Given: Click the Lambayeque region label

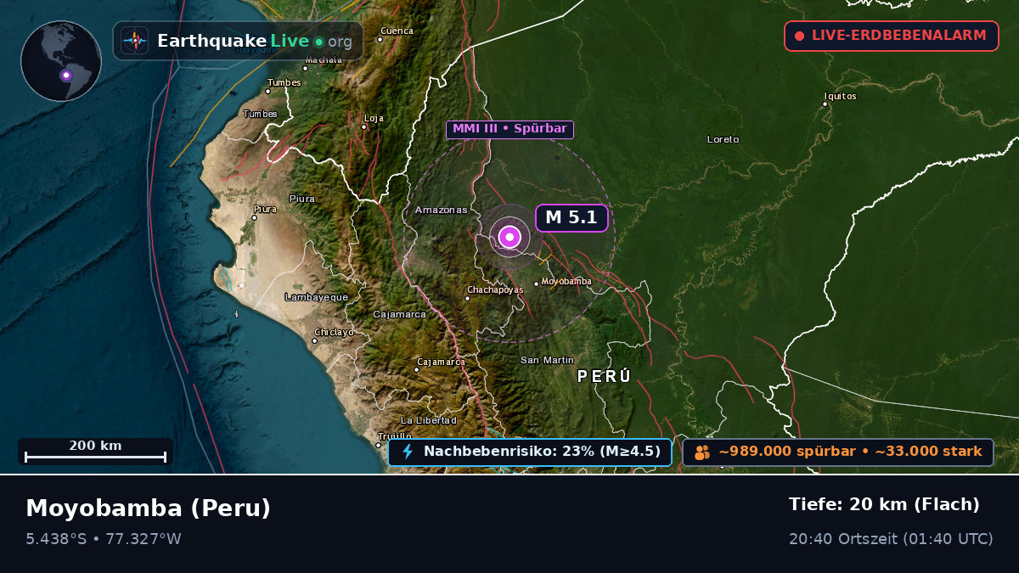Looking at the screenshot, I should tap(317, 297).
